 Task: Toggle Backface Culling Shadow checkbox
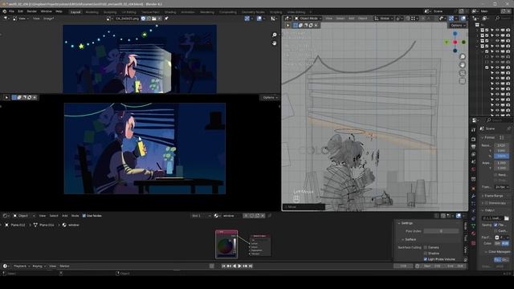pyautogui.click(x=426, y=254)
